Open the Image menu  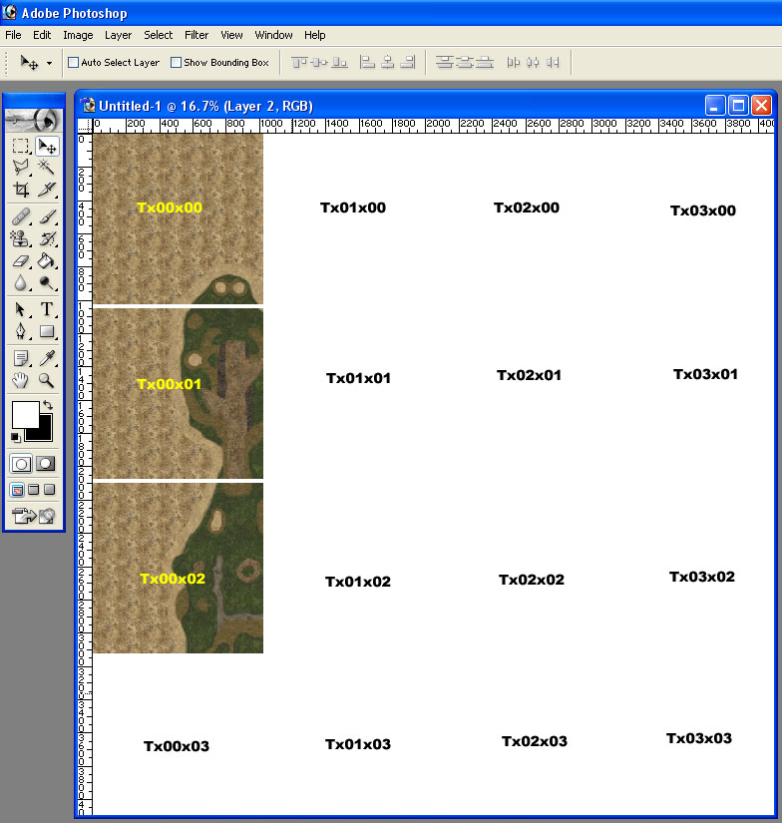(78, 35)
